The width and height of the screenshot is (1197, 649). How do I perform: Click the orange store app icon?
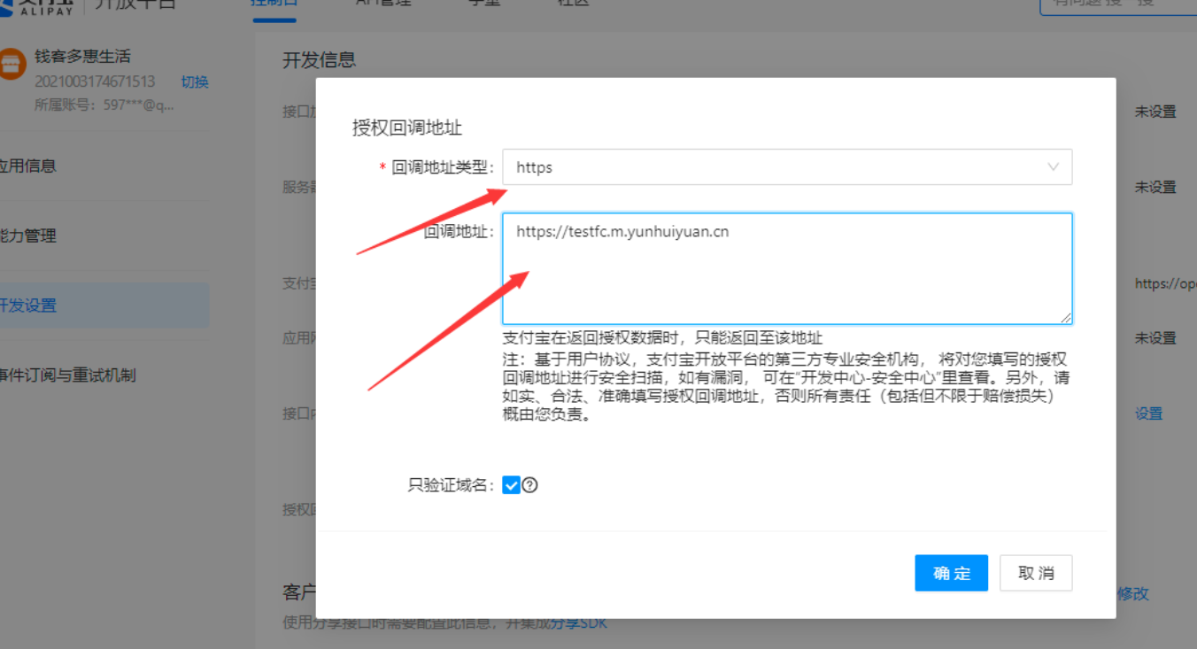pos(11,65)
